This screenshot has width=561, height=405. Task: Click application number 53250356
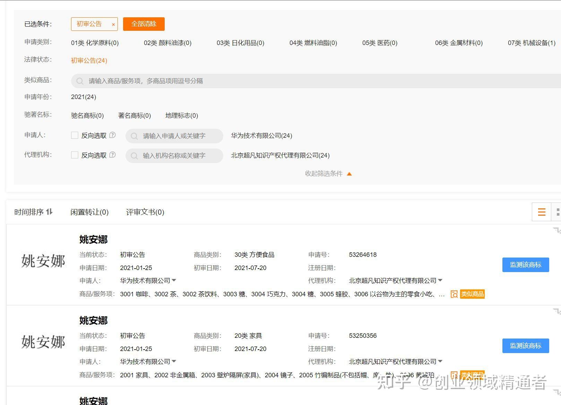click(x=363, y=336)
